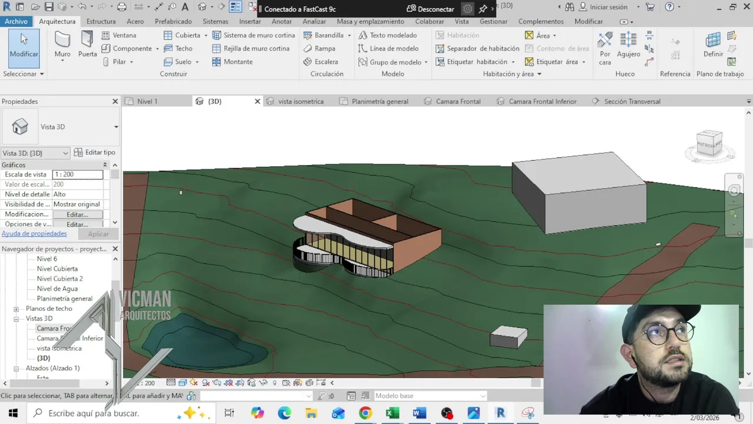Viewport: 753px width, 424px height.
Task: Open the Archivo menu
Action: tap(16, 21)
